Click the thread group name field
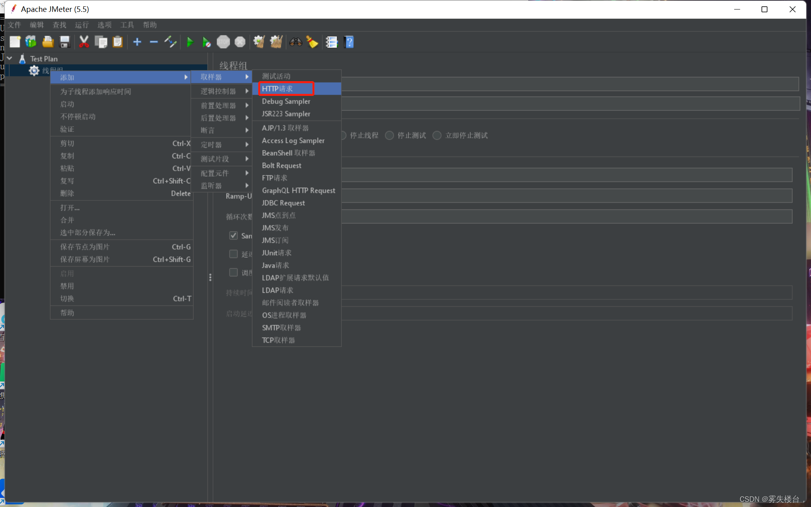 570,84
